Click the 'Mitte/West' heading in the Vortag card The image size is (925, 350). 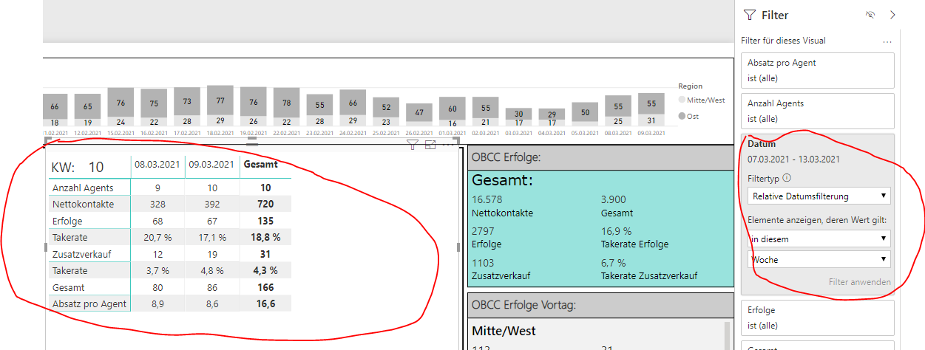pos(503,331)
